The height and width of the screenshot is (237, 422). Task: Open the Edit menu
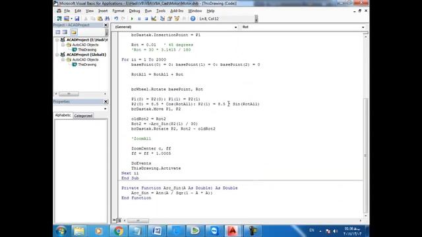tap(78, 11)
